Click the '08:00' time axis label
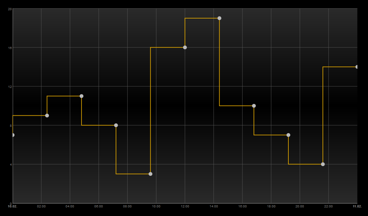Screen dimensions: 368x216 [128, 206]
